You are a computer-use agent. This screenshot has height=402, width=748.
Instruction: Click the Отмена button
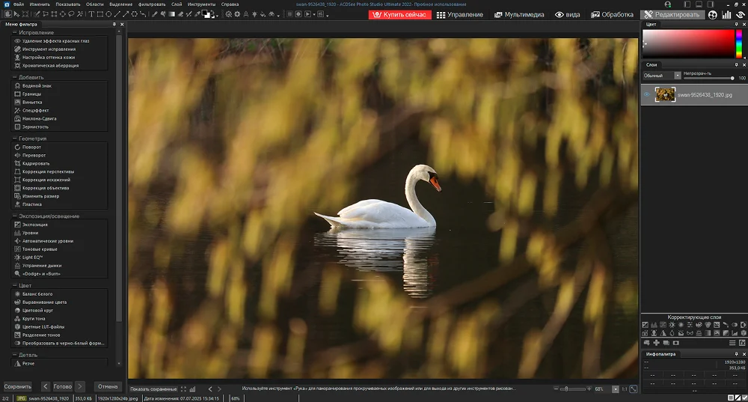coord(108,387)
